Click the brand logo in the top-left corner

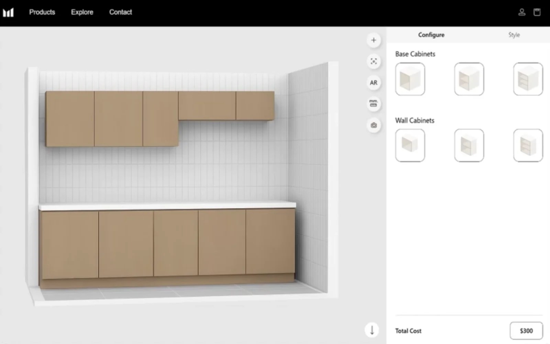pos(8,12)
